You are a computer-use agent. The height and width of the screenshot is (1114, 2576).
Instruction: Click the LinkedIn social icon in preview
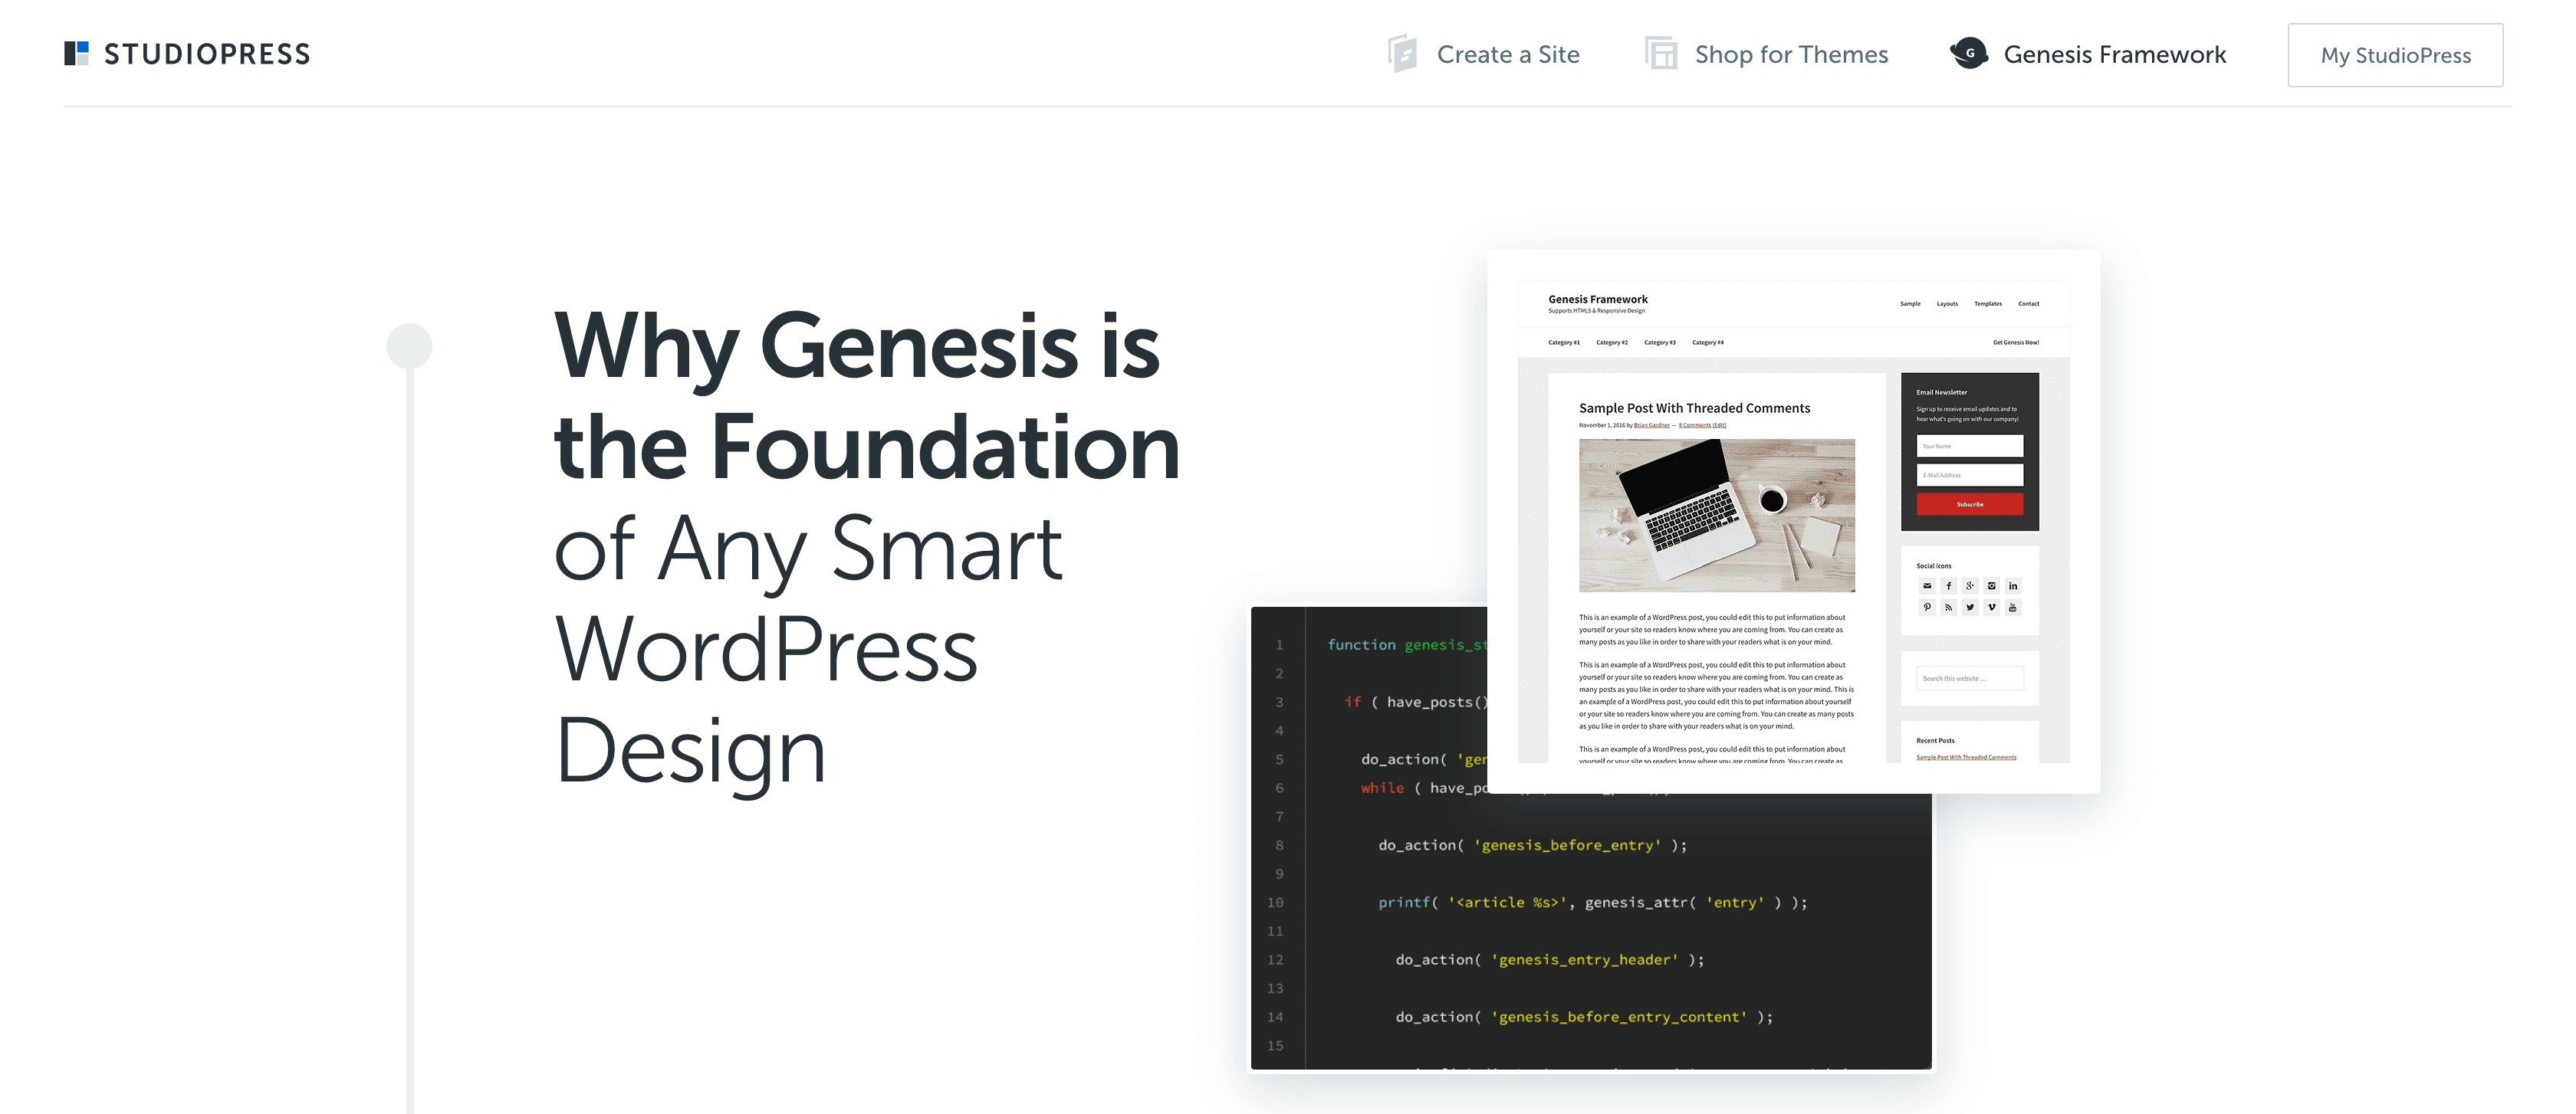(2013, 585)
